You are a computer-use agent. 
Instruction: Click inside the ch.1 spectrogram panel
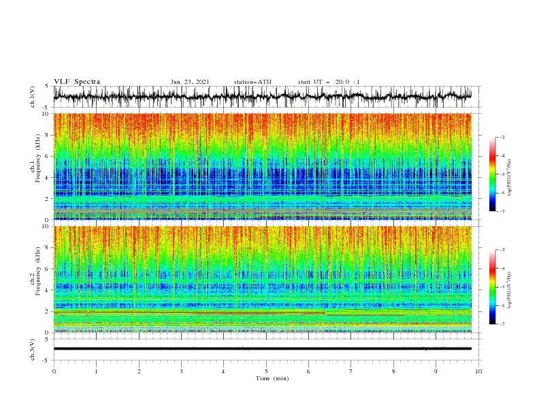(263, 166)
